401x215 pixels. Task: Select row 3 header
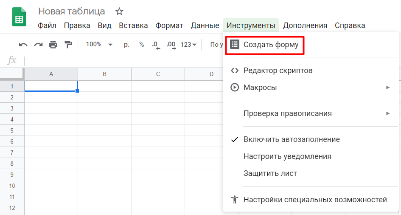click(12, 108)
